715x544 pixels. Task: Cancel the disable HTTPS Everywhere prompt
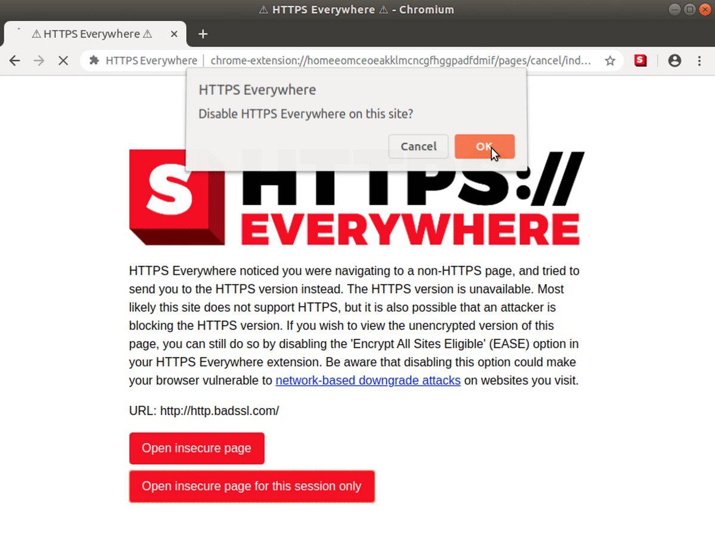pyautogui.click(x=418, y=146)
